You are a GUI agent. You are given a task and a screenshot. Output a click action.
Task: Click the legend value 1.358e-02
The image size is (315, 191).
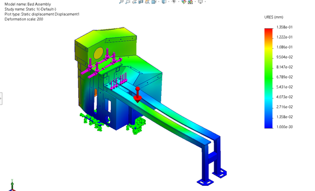[x=285, y=117]
